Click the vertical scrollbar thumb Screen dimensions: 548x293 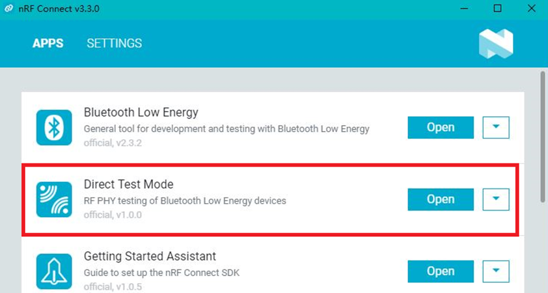tap(542, 137)
